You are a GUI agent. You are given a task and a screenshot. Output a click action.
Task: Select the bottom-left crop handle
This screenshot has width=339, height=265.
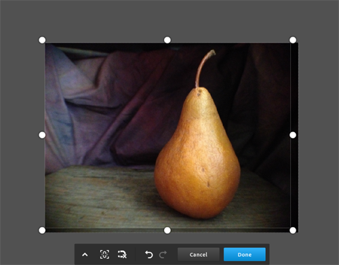tap(42, 230)
